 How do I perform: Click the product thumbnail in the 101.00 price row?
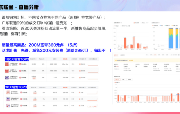click(7, 64)
